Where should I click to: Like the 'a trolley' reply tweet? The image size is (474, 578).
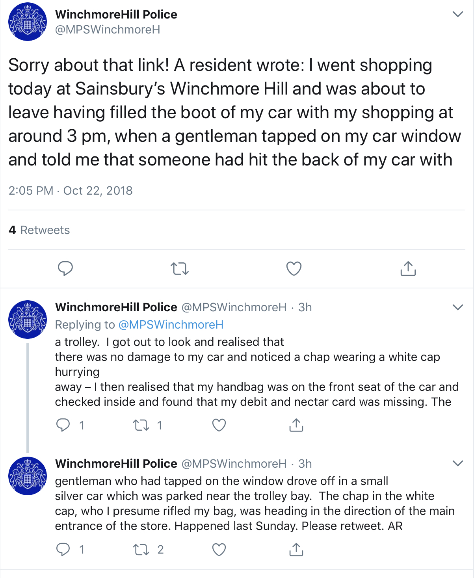219,425
